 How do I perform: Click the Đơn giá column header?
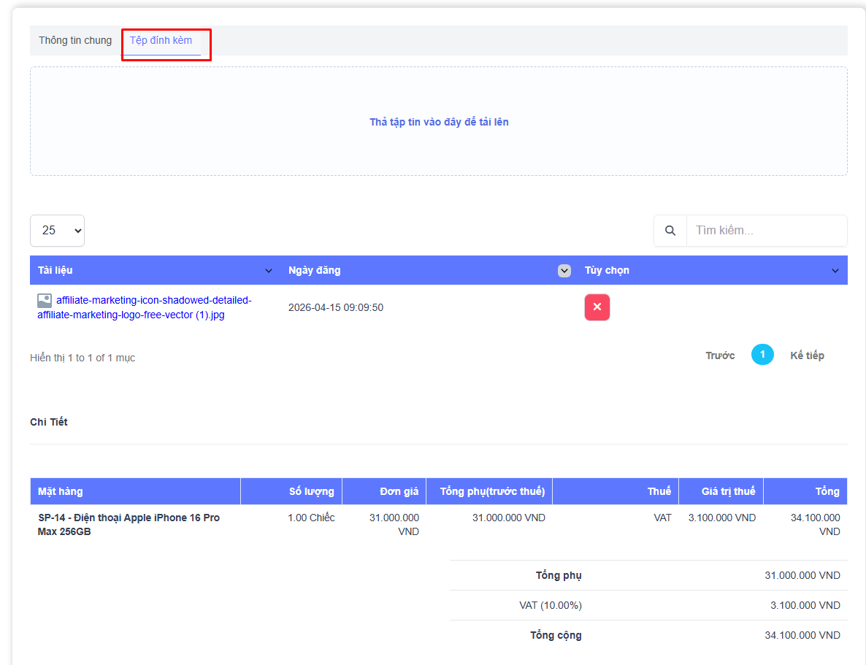tap(399, 491)
